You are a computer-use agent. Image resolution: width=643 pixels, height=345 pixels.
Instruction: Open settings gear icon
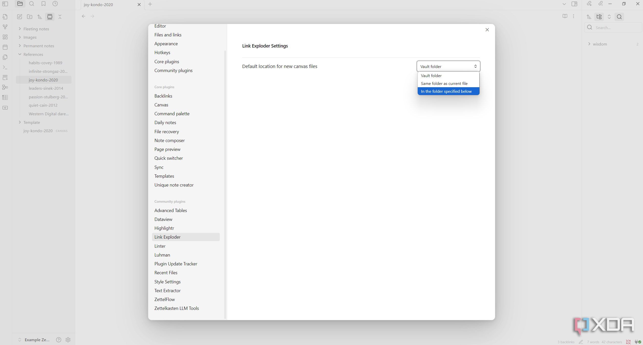(x=68, y=340)
